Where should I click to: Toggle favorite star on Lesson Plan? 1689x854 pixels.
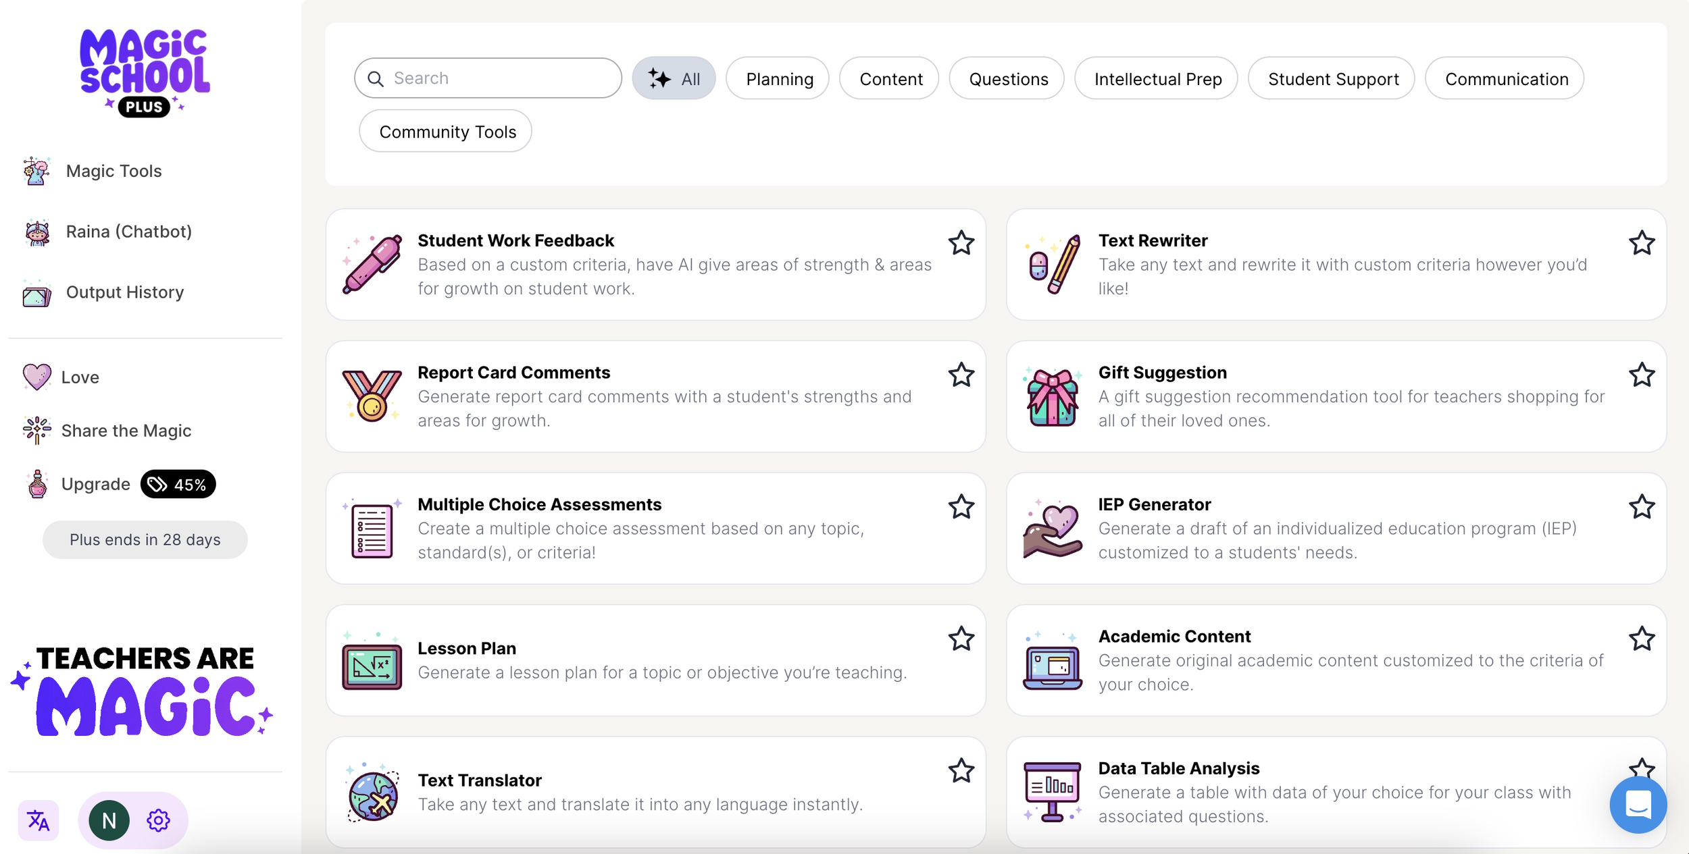(961, 639)
